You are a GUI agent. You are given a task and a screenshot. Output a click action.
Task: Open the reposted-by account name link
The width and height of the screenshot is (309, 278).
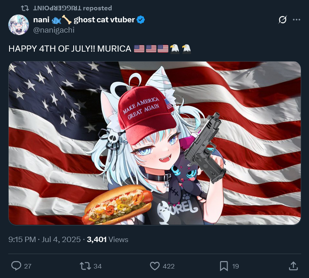(57, 8)
